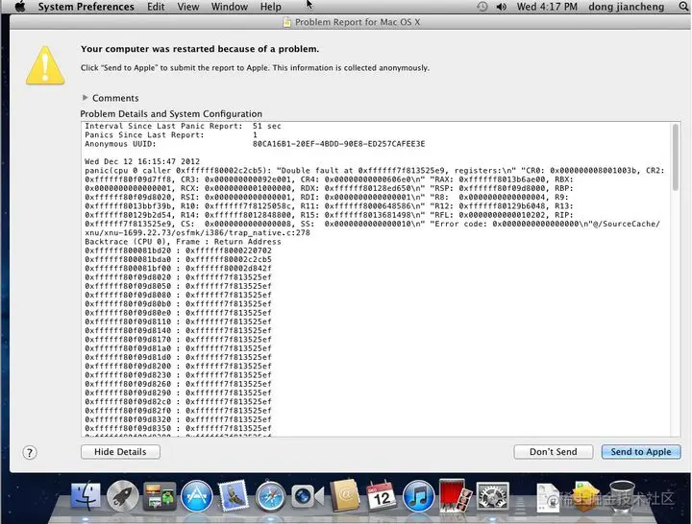The height and width of the screenshot is (524, 692).
Task: Click the Send to Apple button
Action: [641, 452]
